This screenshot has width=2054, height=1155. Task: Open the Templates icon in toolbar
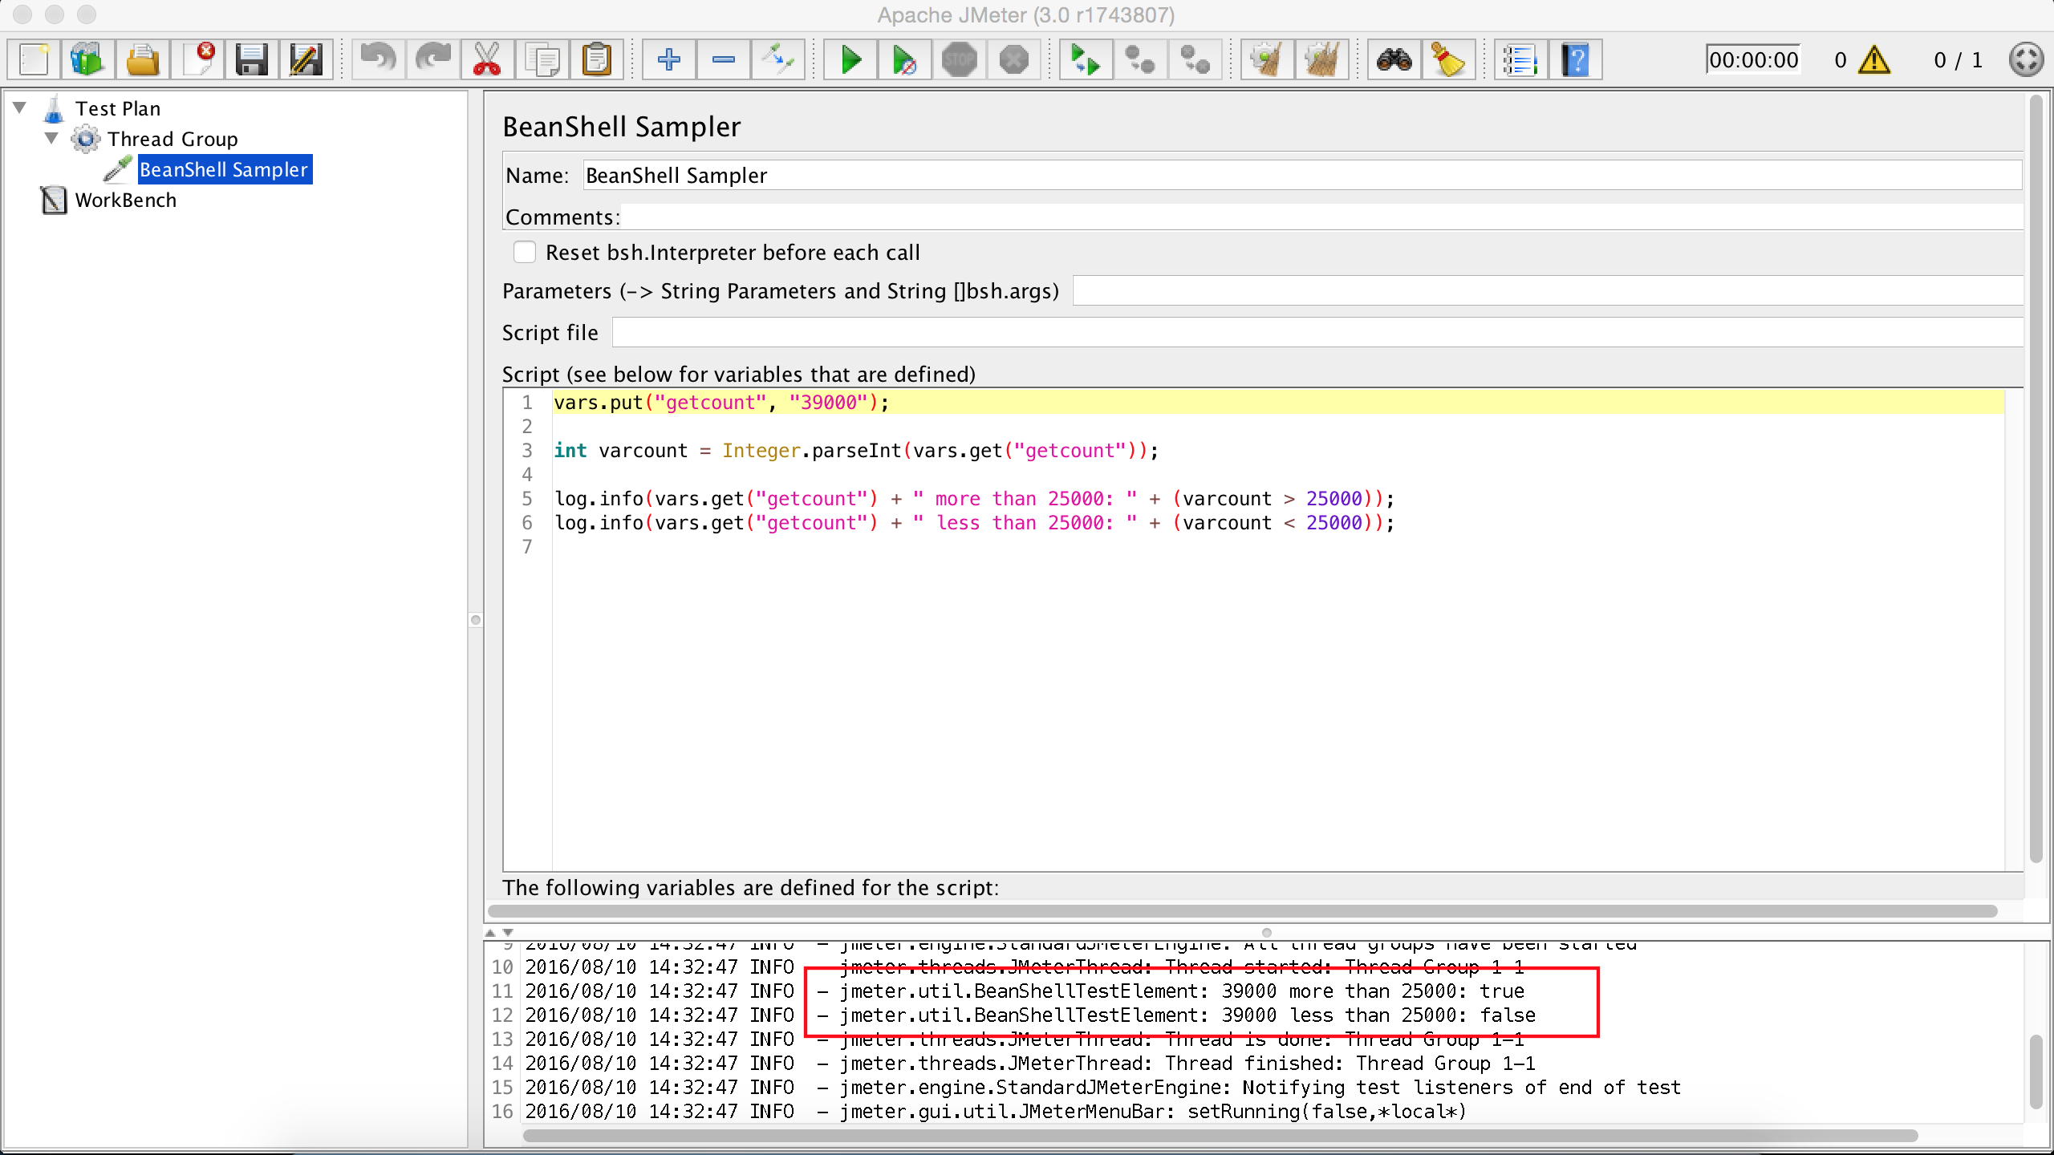87,60
